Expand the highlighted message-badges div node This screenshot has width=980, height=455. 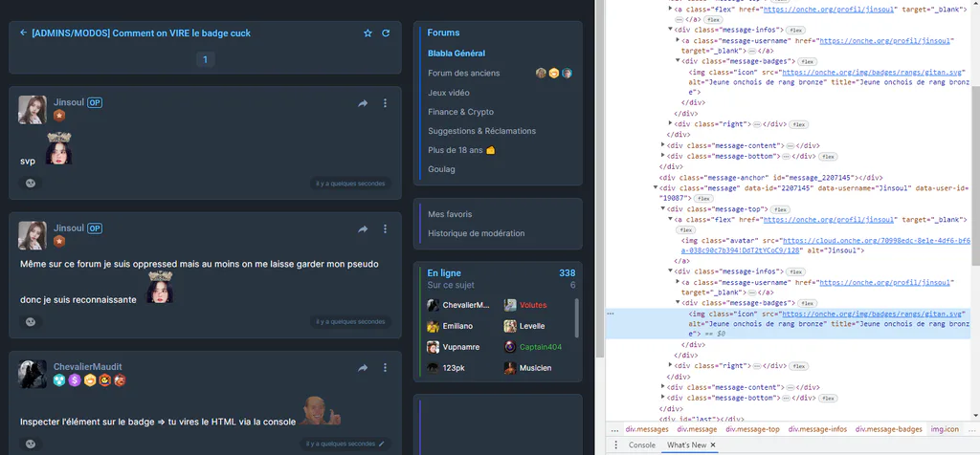[x=679, y=303]
